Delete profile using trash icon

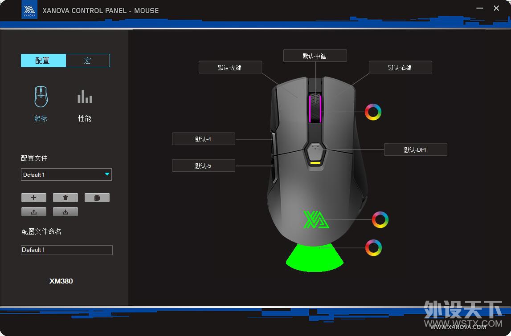[65, 198]
